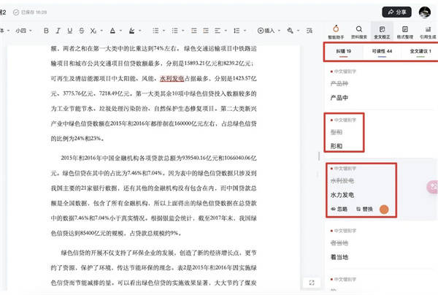Switch to 全文建议 tab

tap(419, 52)
